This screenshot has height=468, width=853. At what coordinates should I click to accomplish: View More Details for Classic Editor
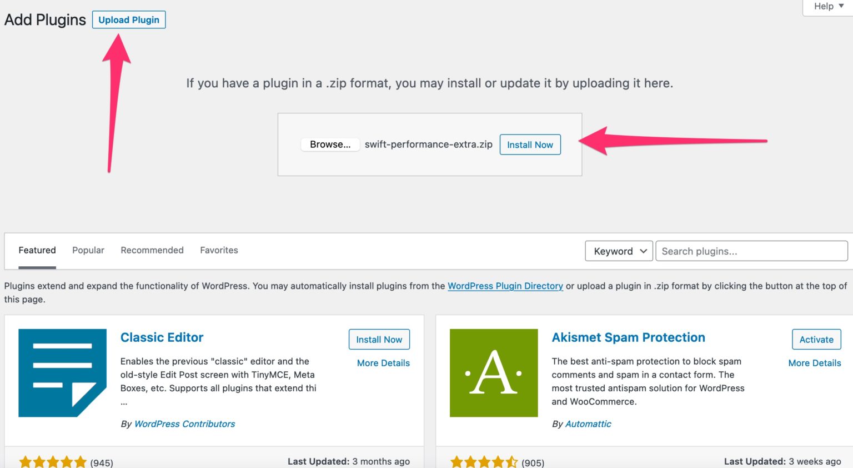click(383, 363)
